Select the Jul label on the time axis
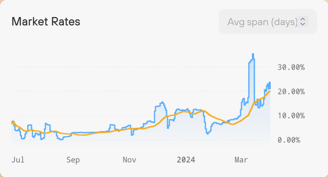This screenshot has width=328, height=177. pyautogui.click(x=18, y=160)
